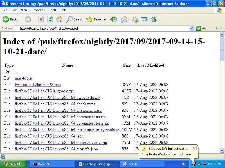The image size is (225, 168).
Task: Click the Last Modified column header
Action: [x=151, y=65]
